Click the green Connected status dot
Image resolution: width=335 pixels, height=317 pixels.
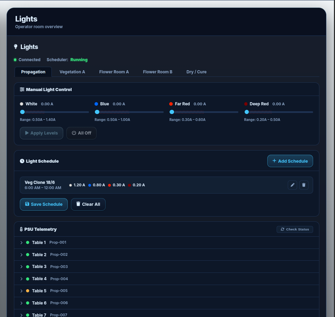click(15, 60)
